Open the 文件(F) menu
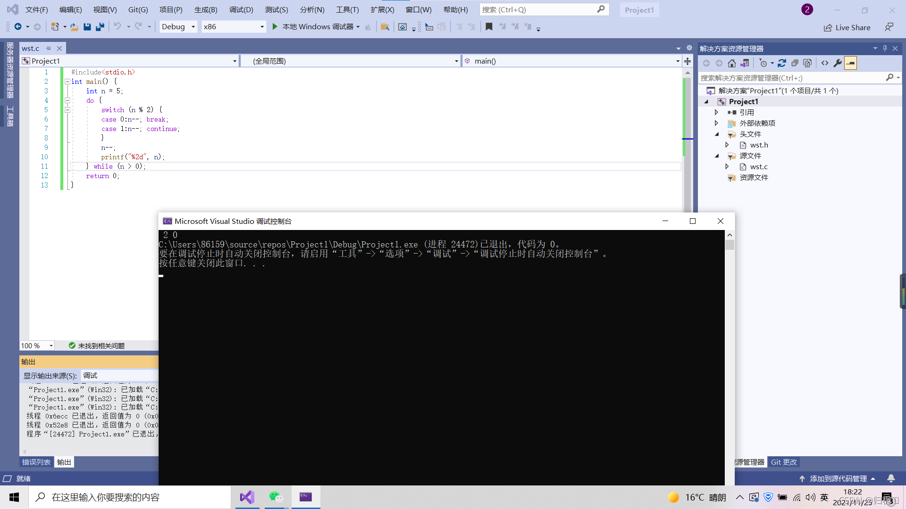Viewport: 906px width, 509px height. click(37, 9)
